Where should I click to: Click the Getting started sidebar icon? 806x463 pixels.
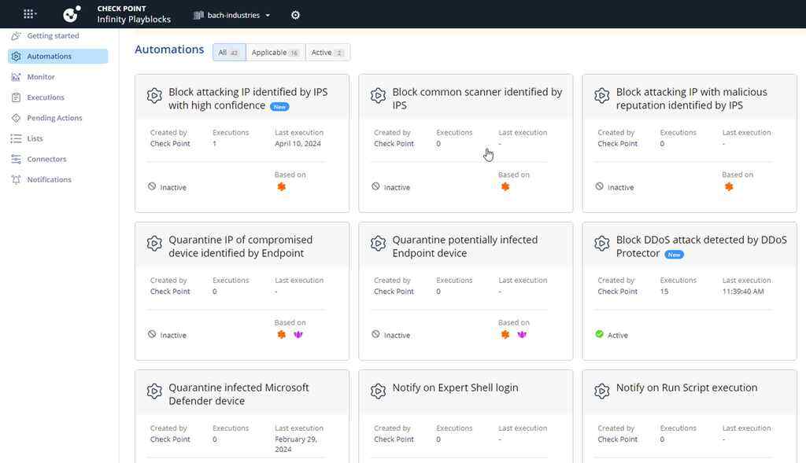(17, 36)
